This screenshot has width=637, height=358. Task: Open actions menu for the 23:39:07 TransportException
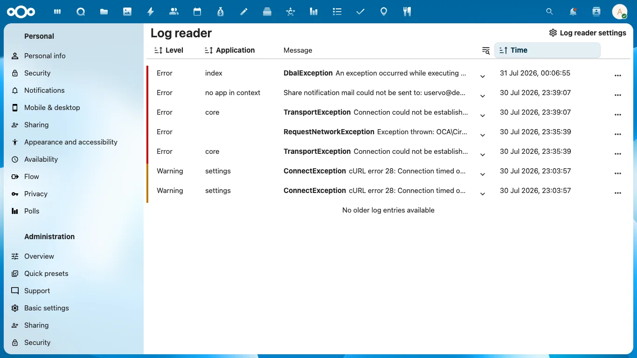[x=618, y=115]
